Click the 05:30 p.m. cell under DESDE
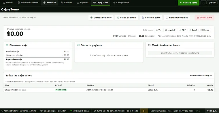This screenshot has height=113, width=219. click(153, 90)
